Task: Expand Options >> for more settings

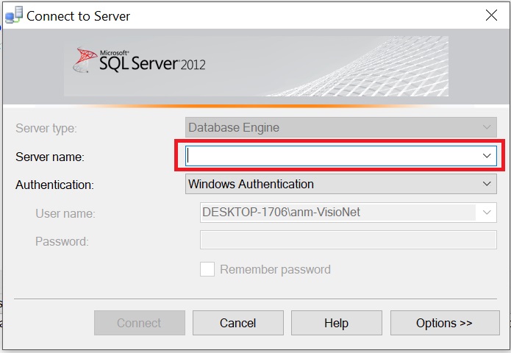Action: coord(445,323)
